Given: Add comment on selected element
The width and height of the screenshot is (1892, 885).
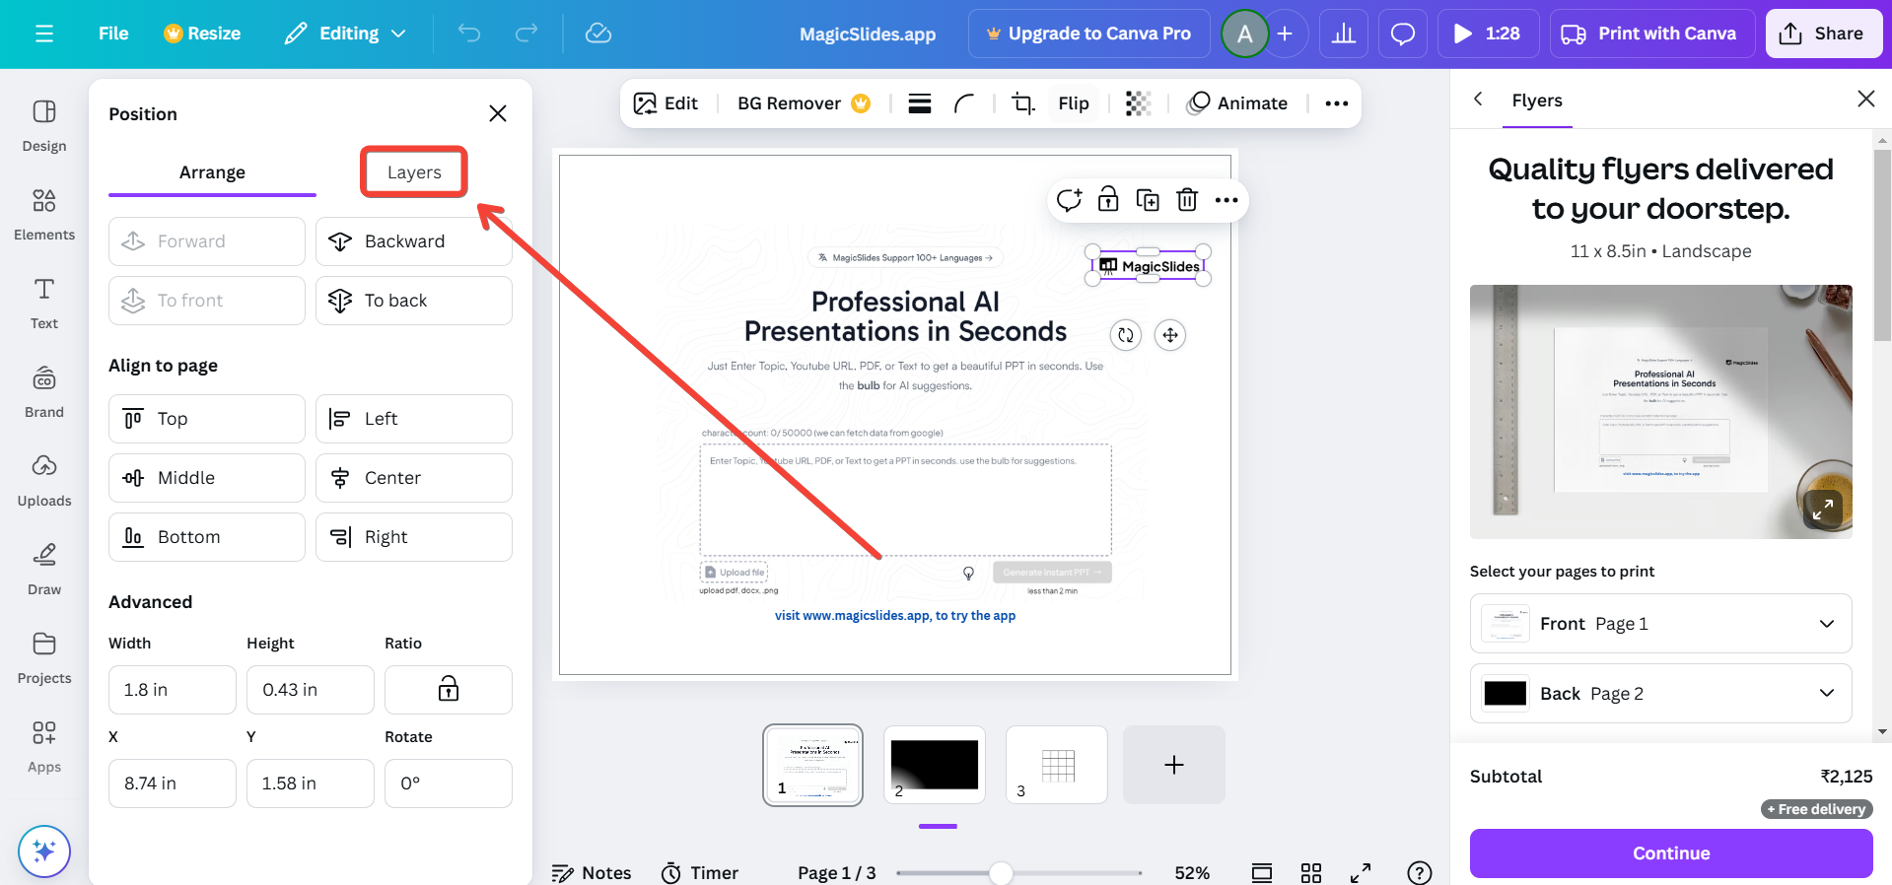Looking at the screenshot, I should click(x=1069, y=200).
